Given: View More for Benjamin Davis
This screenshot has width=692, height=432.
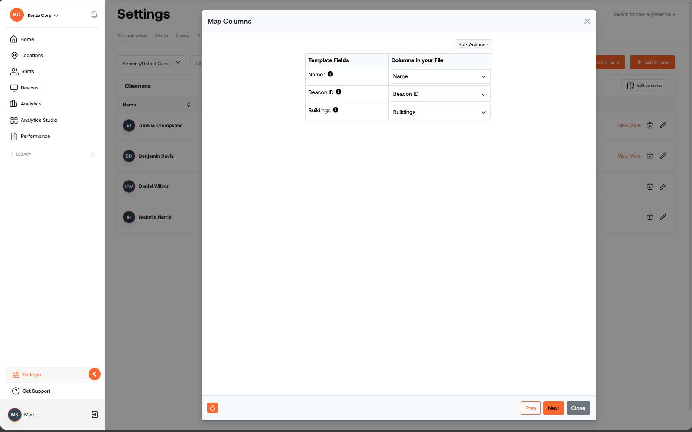Looking at the screenshot, I should pos(629,156).
